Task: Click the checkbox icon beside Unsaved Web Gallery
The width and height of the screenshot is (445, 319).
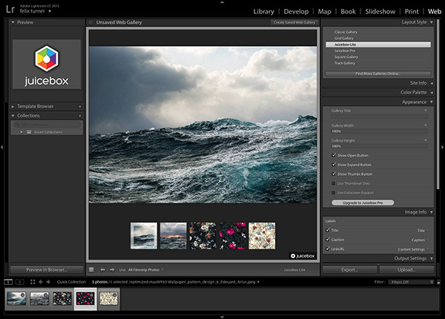Action: click(90, 22)
